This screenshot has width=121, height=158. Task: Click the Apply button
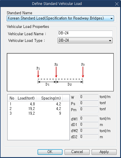104,152
